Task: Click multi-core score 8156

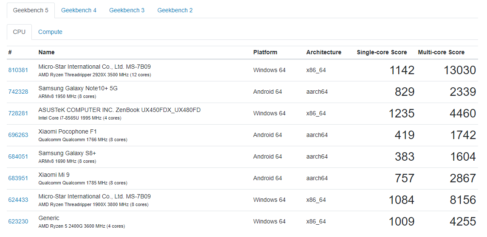Action: pyautogui.click(x=463, y=200)
